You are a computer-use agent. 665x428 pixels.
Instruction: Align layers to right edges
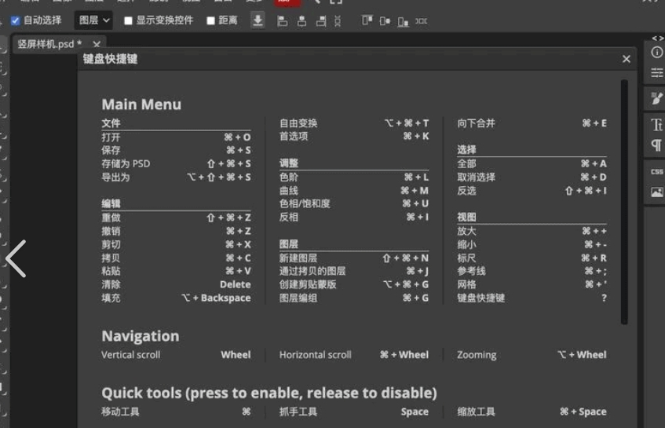(321, 20)
